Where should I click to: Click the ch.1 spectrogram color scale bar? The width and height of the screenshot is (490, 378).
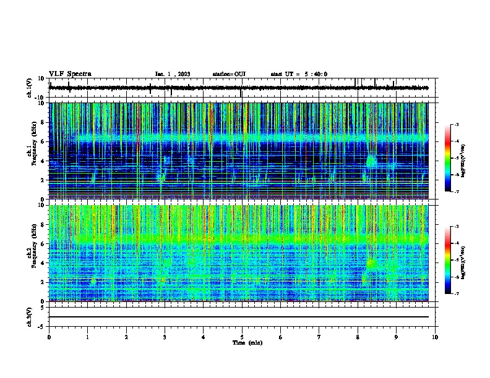448,157
